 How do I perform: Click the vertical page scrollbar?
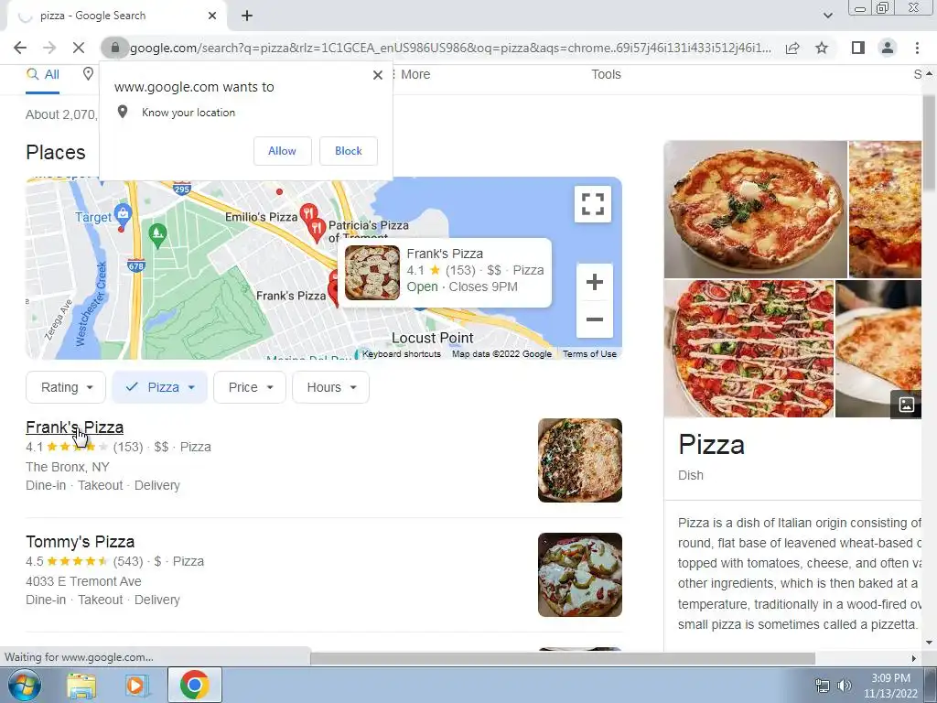pos(929,143)
